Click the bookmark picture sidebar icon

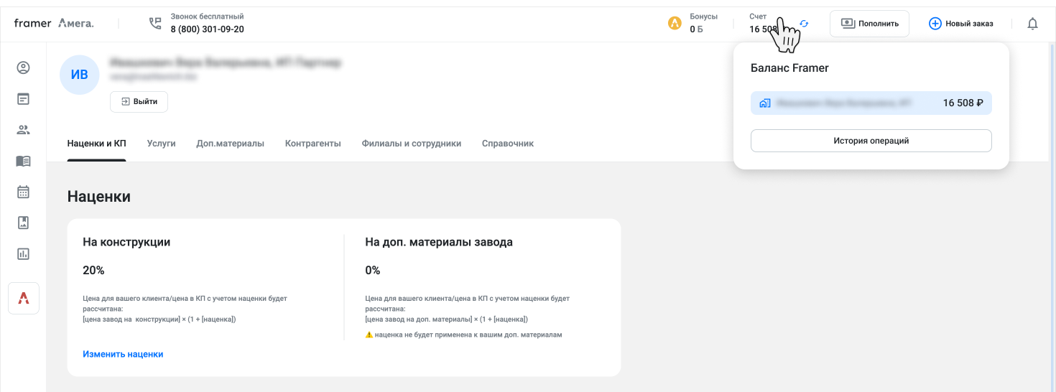23,223
